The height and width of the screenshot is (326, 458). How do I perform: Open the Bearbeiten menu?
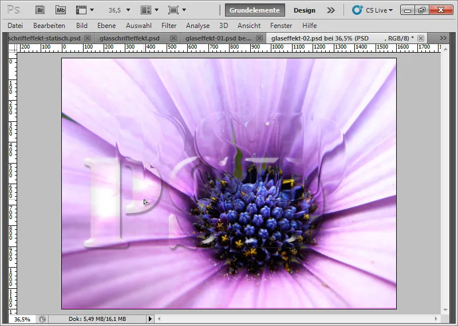[49, 26]
